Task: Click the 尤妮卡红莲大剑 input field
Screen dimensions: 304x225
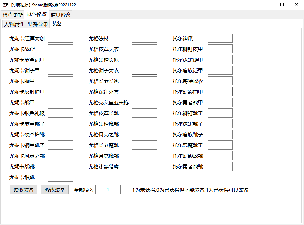Action: tap(60, 38)
